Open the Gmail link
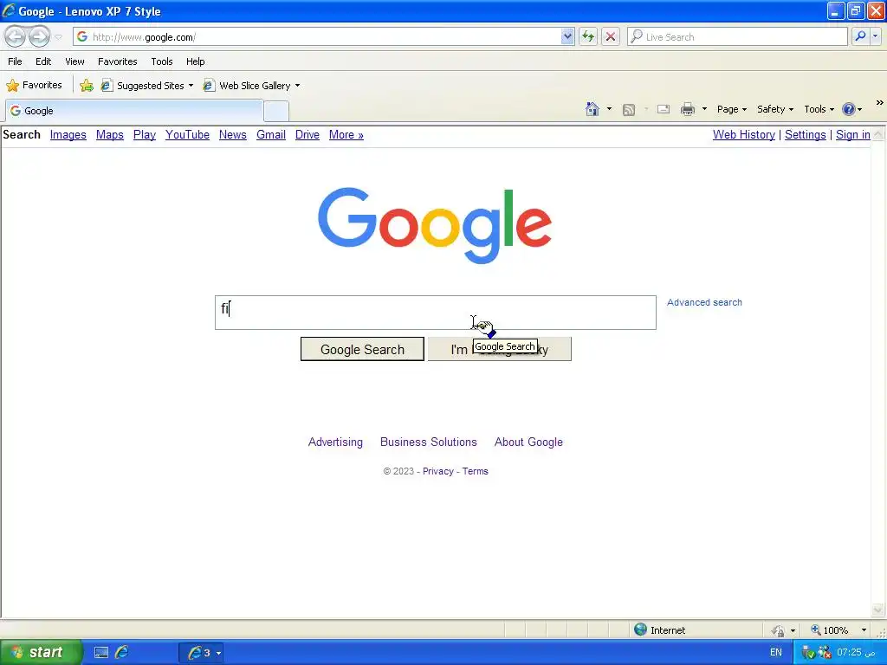 (271, 134)
